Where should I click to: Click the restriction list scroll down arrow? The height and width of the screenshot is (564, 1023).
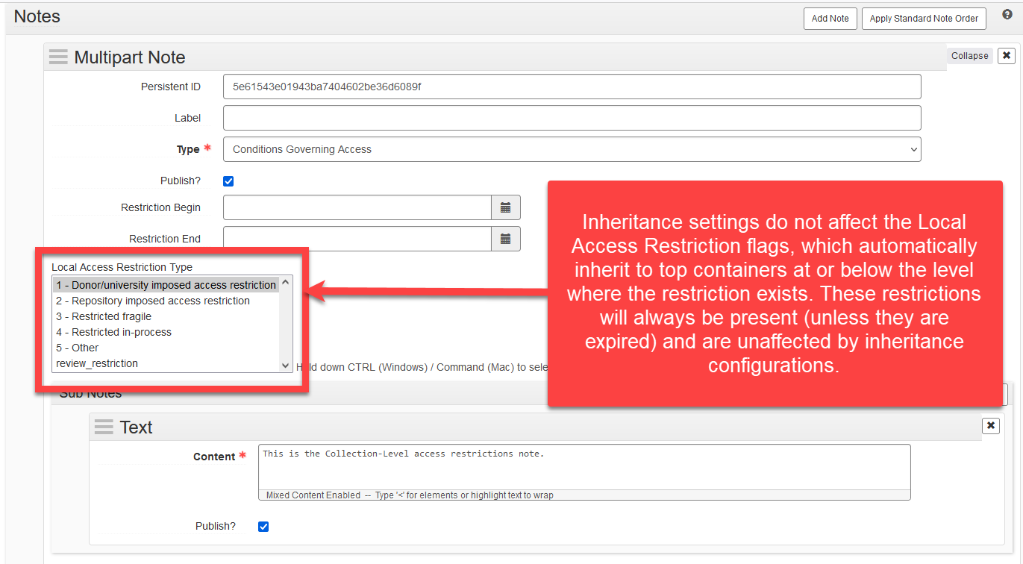285,365
